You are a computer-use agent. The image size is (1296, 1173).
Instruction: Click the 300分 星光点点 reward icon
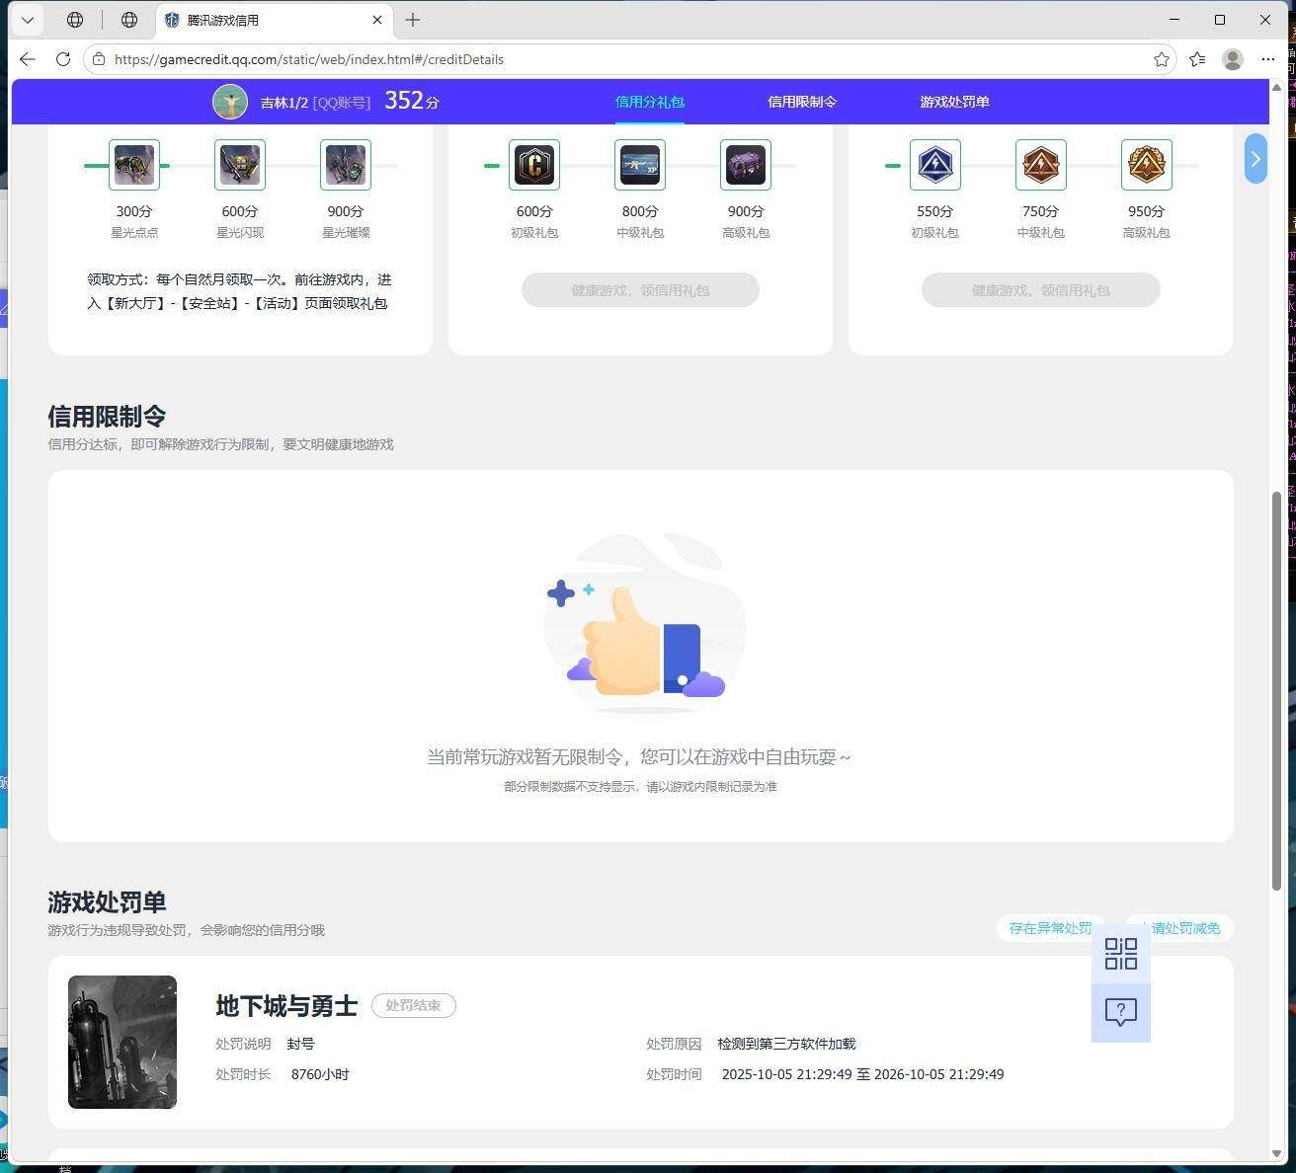click(134, 165)
